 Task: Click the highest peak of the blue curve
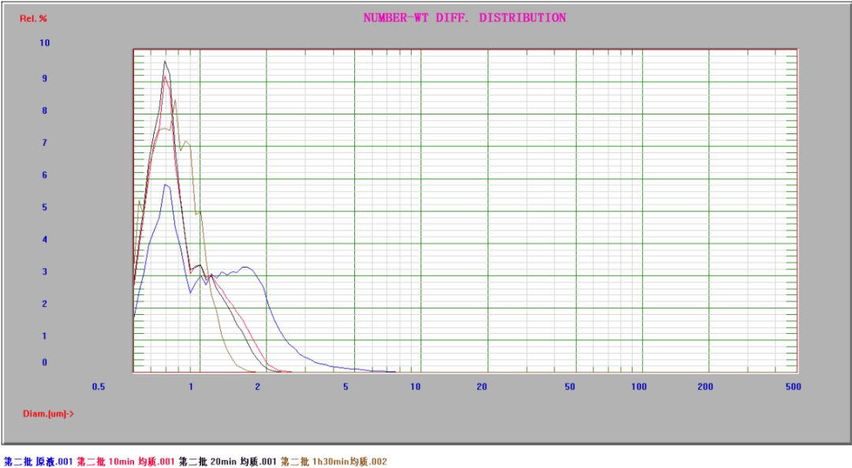[x=166, y=184]
